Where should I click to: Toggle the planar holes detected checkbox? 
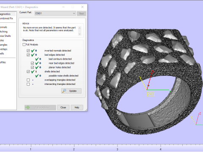pos(32,68)
